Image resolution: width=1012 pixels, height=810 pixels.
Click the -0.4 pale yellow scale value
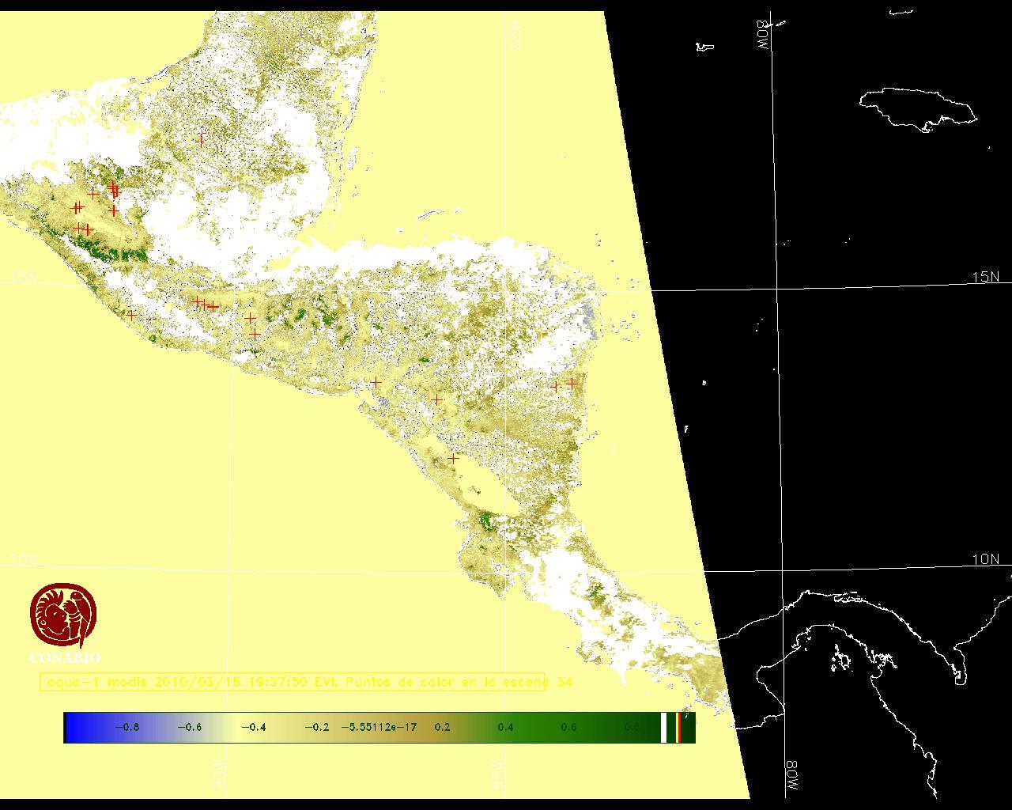[x=253, y=727]
